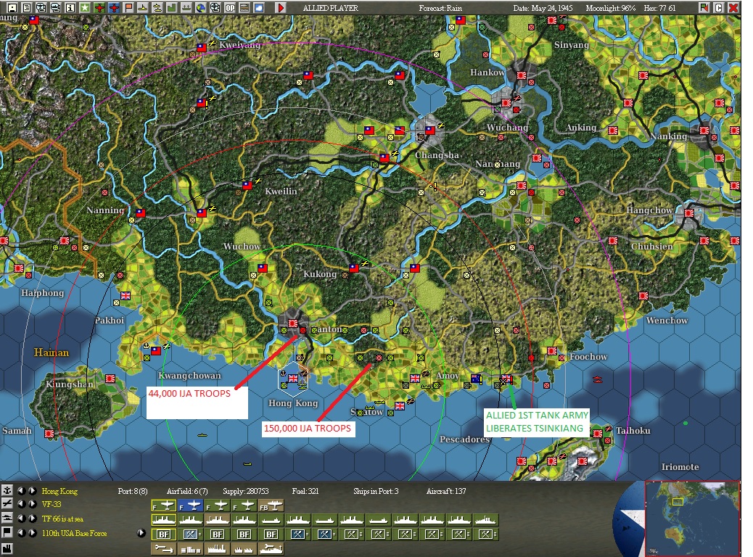Click the 'Supply: 280753' value
The height and width of the screenshot is (557, 753).
[x=245, y=491]
